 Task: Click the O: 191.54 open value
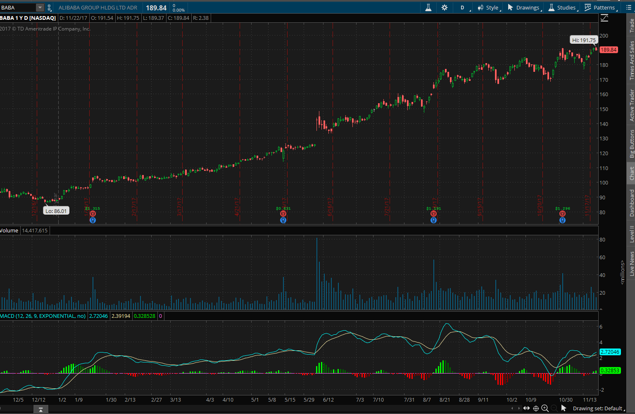tap(102, 18)
